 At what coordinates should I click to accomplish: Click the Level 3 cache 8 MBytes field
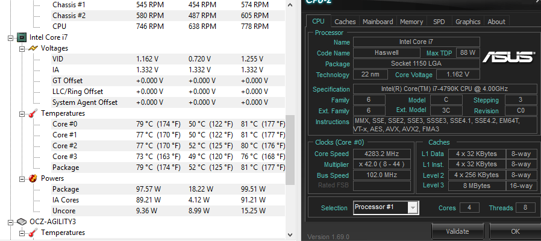point(477,186)
